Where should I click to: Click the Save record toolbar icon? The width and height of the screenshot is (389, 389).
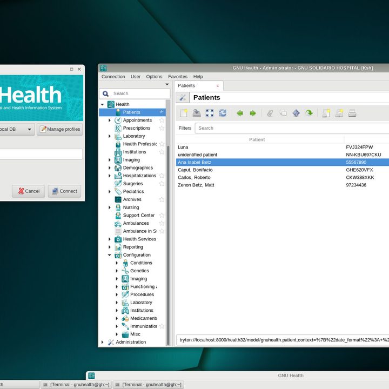point(197,113)
